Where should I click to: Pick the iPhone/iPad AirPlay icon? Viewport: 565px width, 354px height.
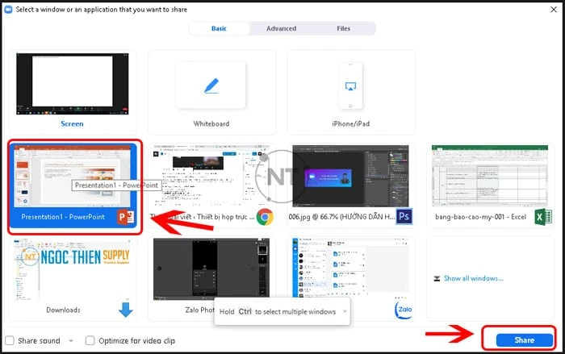(350, 86)
